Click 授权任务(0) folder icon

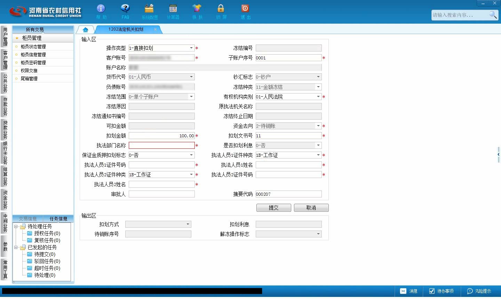point(30,233)
